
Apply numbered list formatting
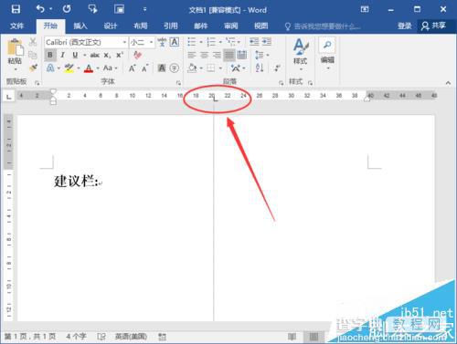pos(211,42)
